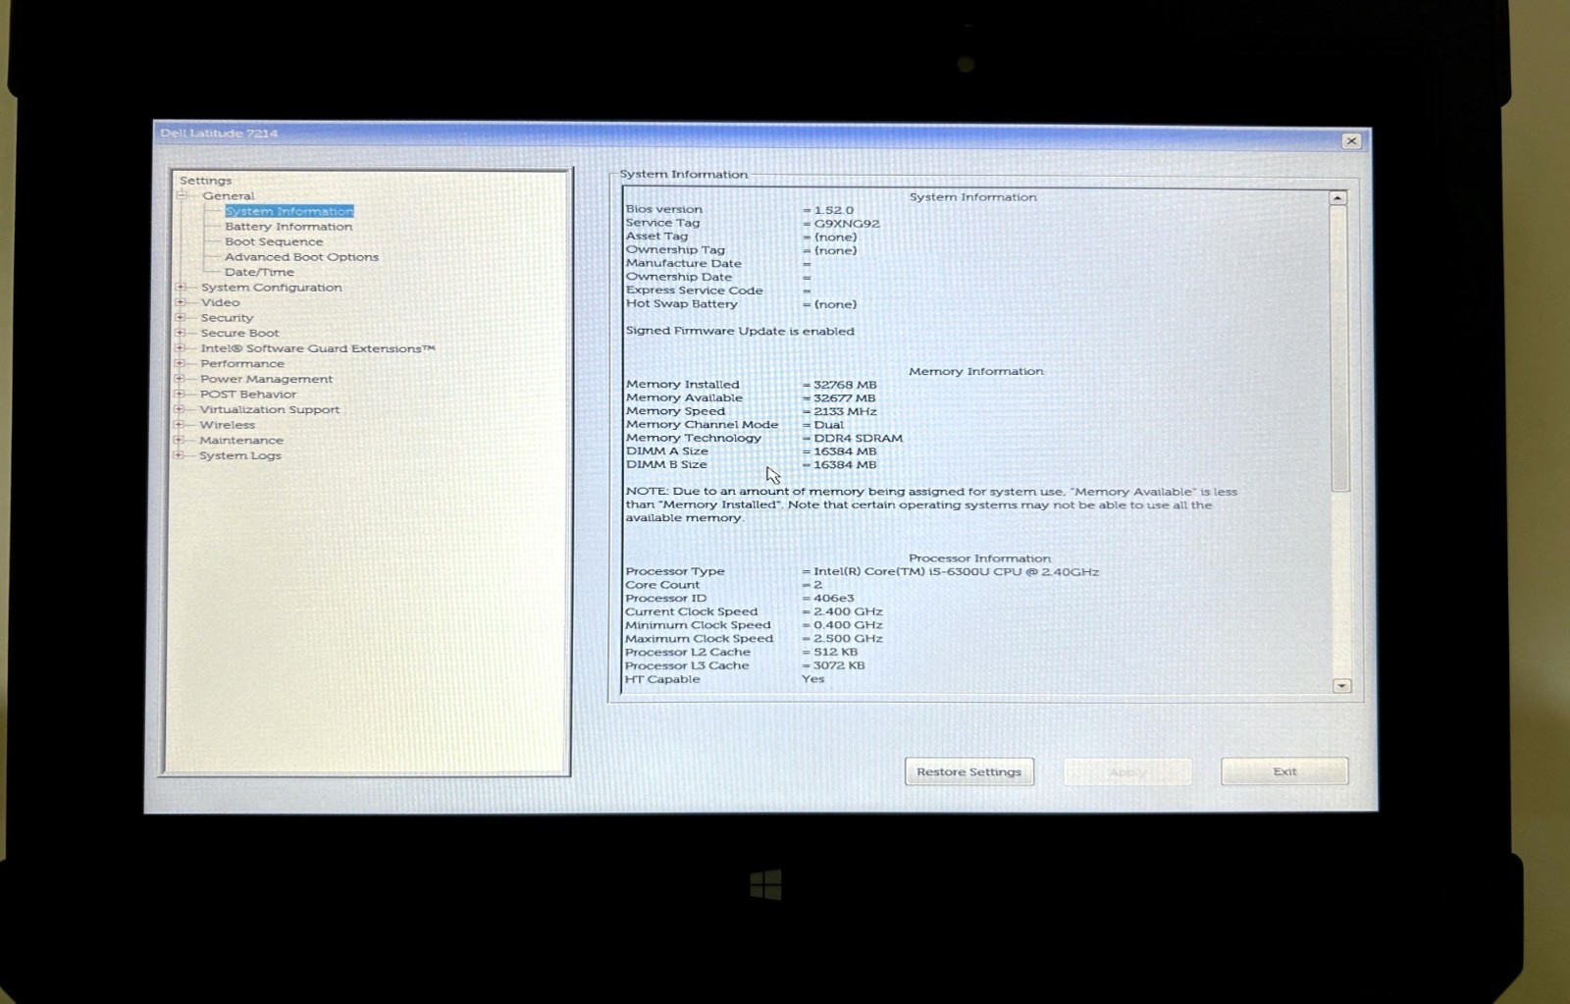Expand the Video settings node
The image size is (1570, 1004).
[x=180, y=302]
